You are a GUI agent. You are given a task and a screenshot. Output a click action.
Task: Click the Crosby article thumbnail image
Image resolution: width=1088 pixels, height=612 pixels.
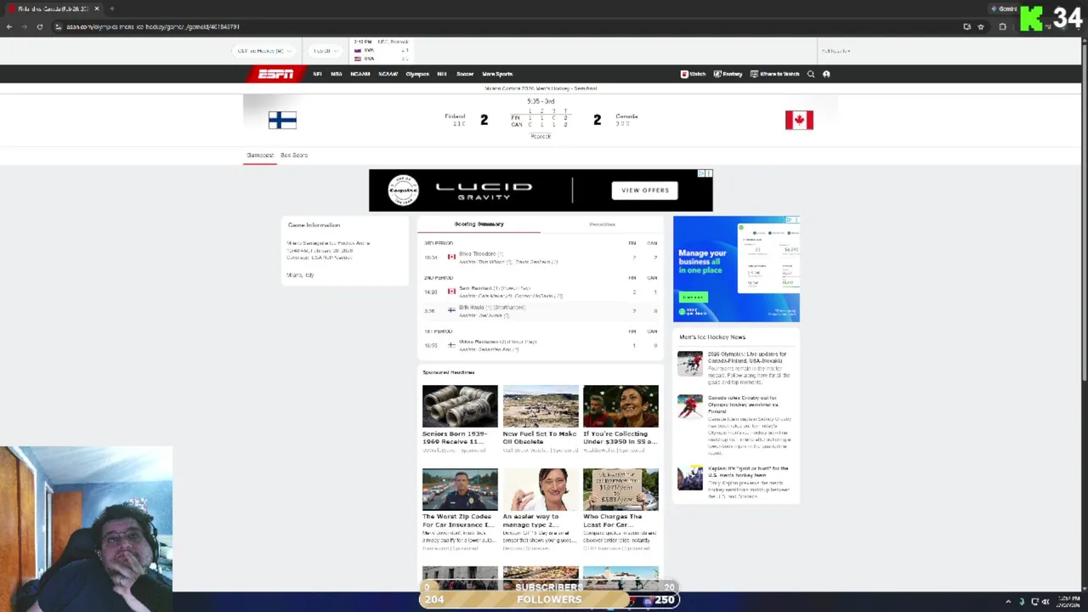tap(690, 406)
